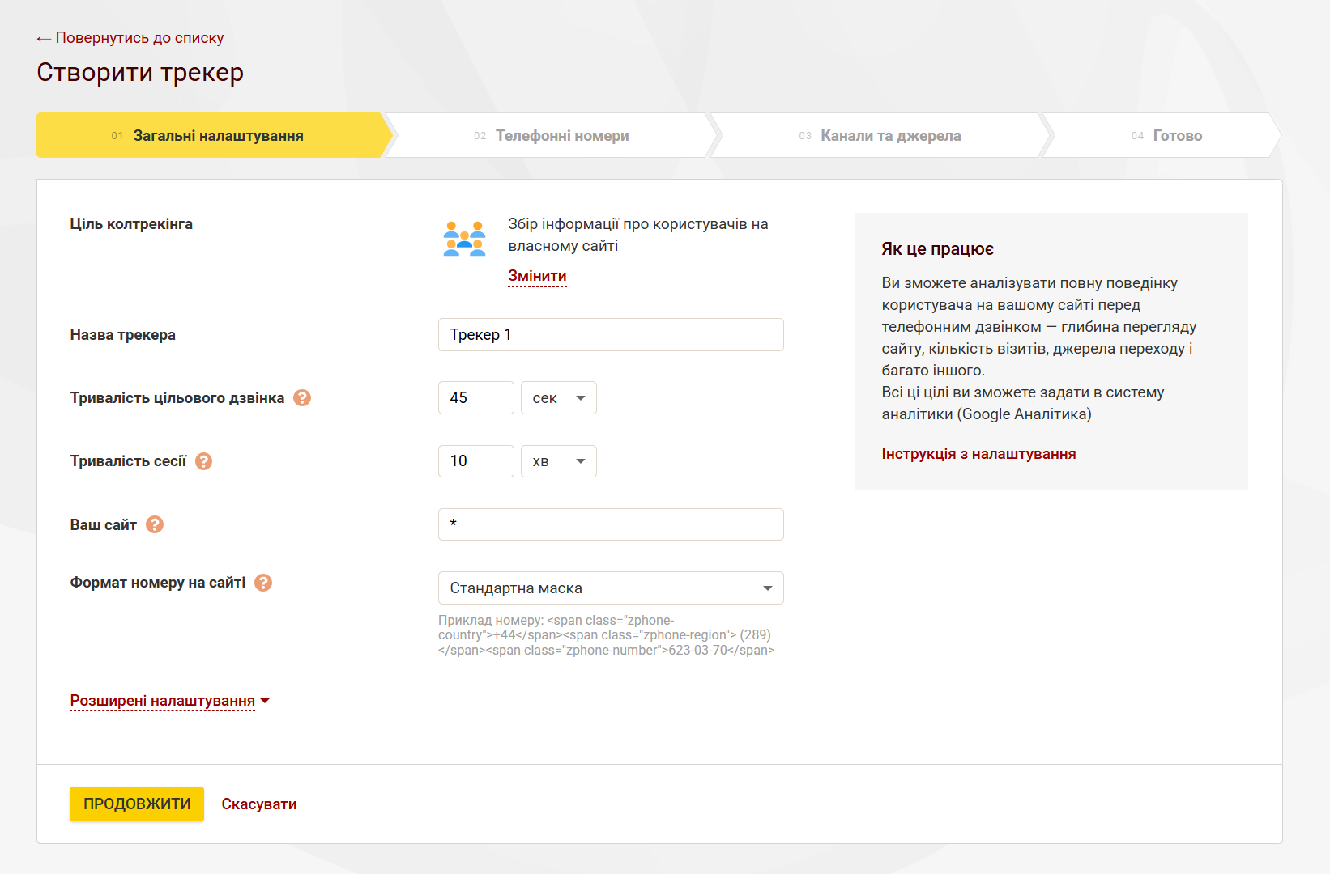
Task: Select the Загальні налаштування step tab
Action: (214, 135)
